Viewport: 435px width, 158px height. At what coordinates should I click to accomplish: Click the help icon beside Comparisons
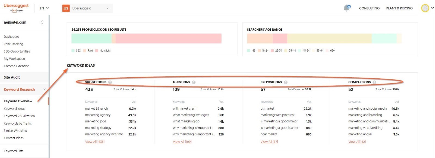[x=374, y=82]
